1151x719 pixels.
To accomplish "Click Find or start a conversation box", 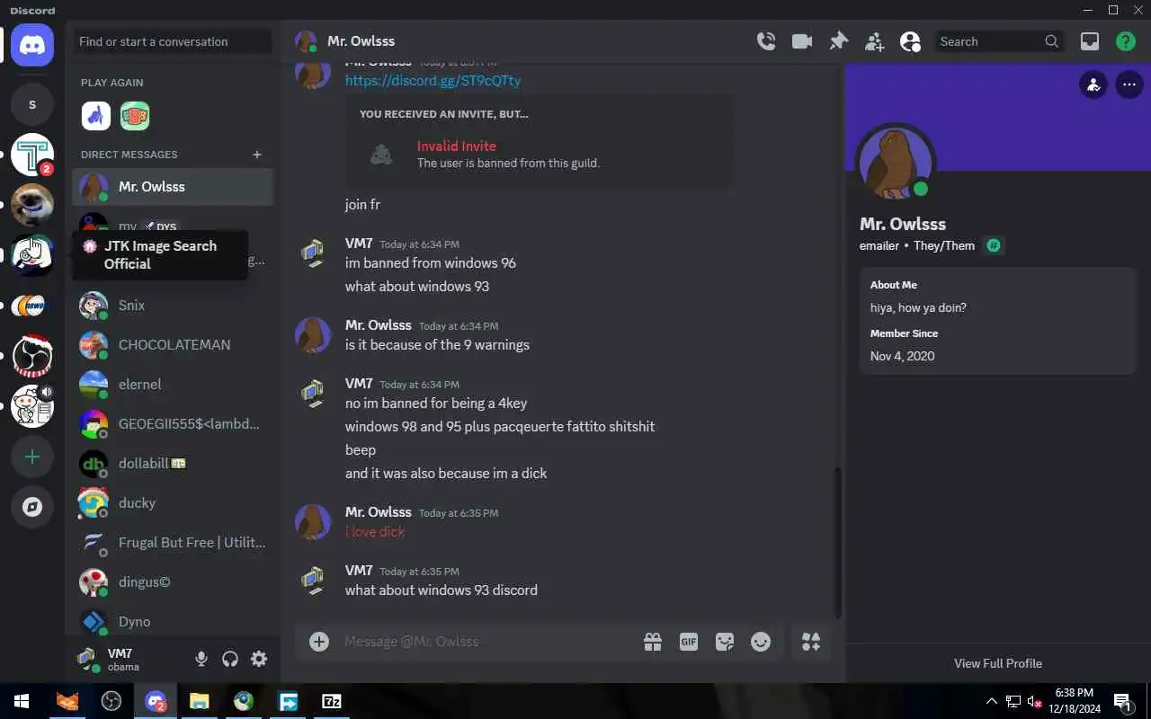I will [x=173, y=41].
